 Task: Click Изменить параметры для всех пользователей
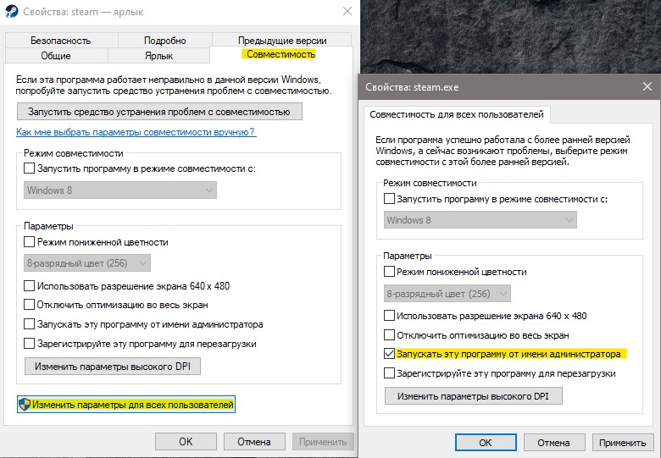(x=126, y=405)
